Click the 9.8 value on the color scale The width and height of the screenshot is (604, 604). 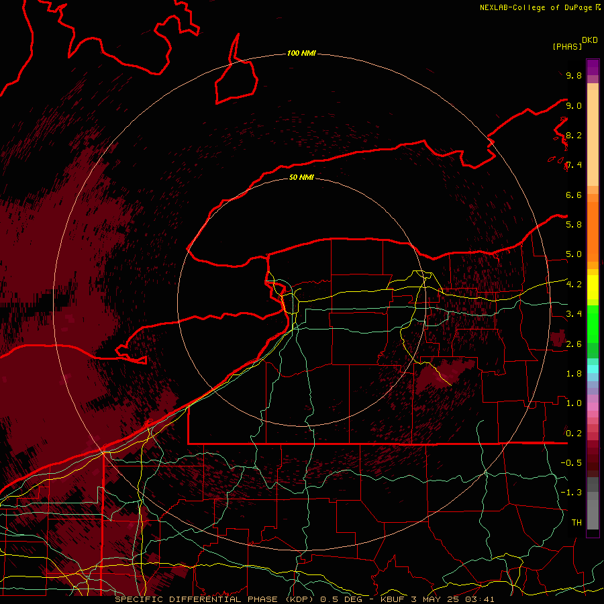574,75
